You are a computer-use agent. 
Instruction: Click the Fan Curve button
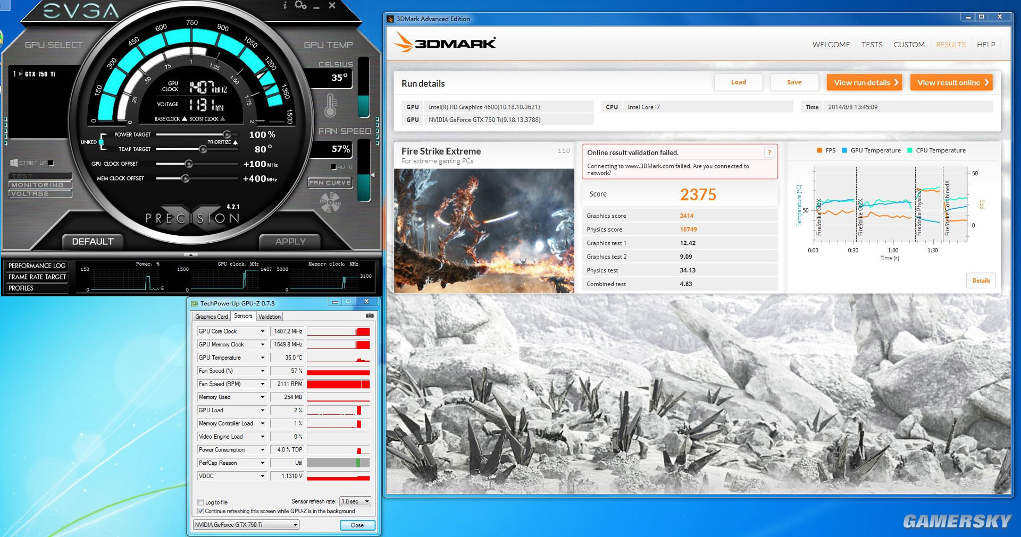click(330, 183)
